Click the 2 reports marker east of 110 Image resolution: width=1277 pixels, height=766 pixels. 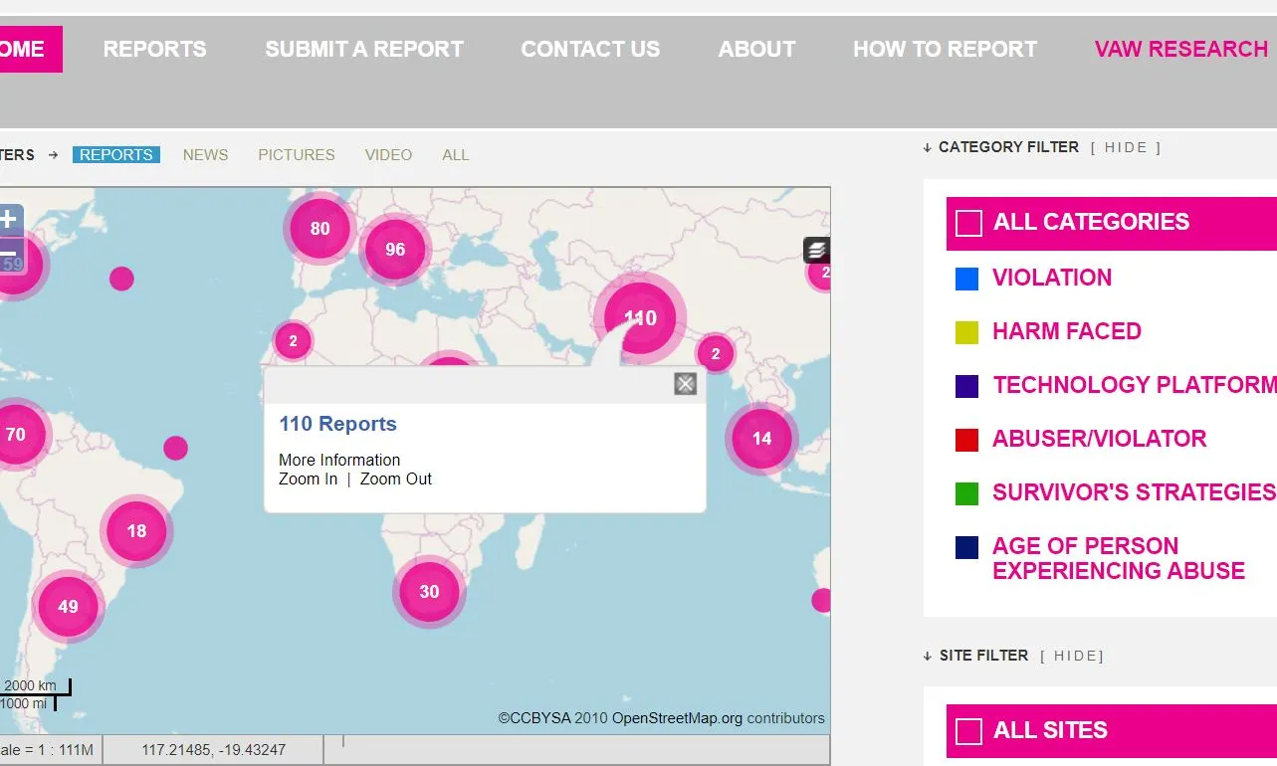[x=715, y=353]
